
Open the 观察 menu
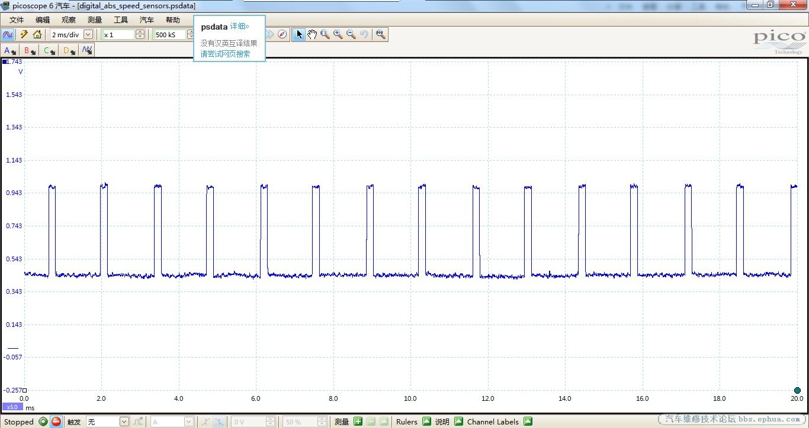pyautogui.click(x=69, y=20)
